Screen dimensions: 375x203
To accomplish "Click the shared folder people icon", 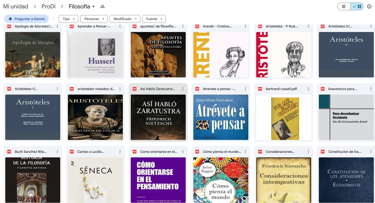I will pos(102,7).
